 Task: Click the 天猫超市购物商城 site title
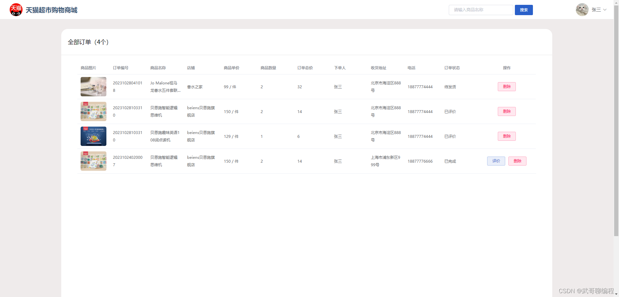tap(52, 10)
